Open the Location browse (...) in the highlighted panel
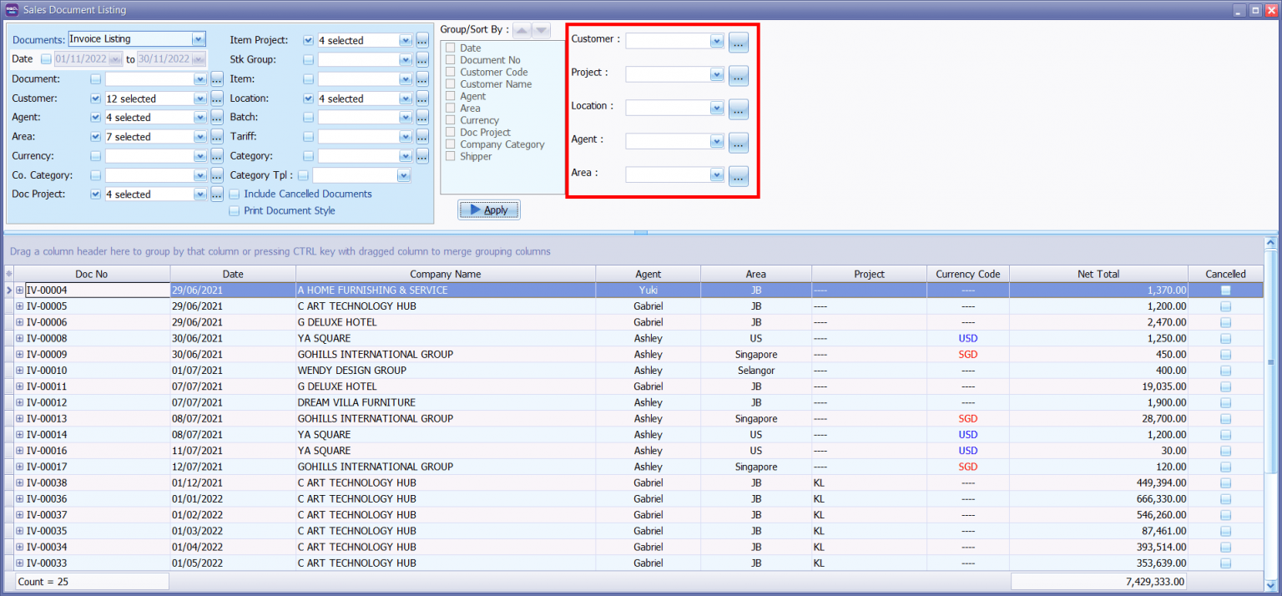The width and height of the screenshot is (1282, 596). pyautogui.click(x=738, y=109)
